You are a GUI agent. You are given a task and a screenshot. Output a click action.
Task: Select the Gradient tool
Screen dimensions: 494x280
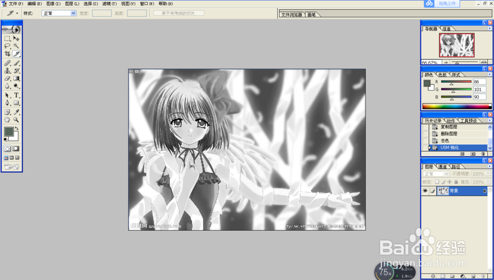pos(16,78)
